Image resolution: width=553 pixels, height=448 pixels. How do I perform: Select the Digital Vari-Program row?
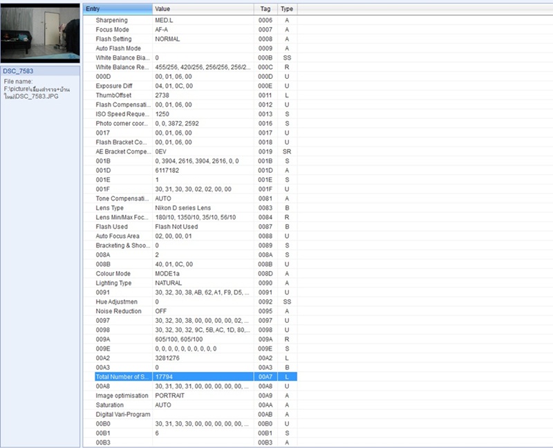click(x=121, y=414)
